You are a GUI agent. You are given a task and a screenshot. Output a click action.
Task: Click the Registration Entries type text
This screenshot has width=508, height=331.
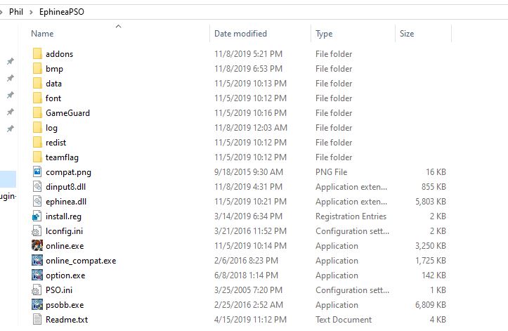coord(351,216)
